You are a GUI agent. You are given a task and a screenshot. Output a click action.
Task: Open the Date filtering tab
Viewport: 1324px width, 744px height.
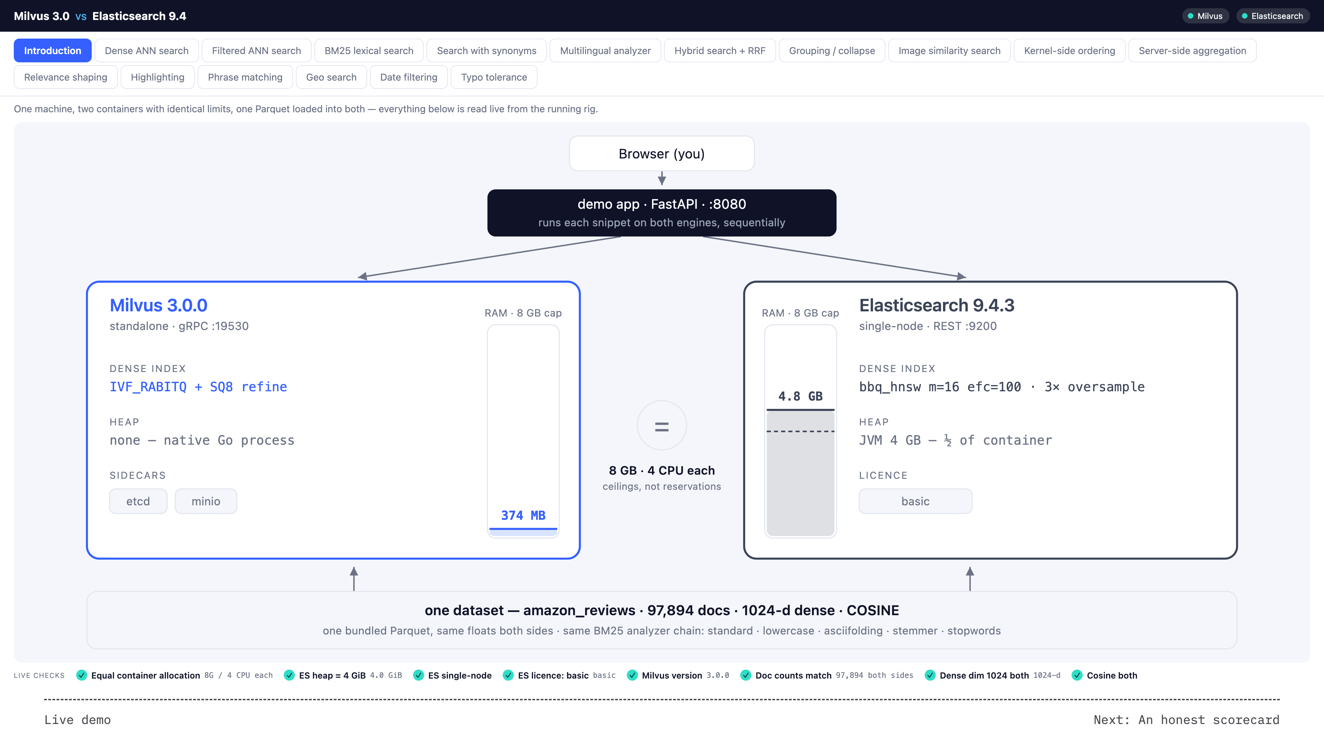409,77
